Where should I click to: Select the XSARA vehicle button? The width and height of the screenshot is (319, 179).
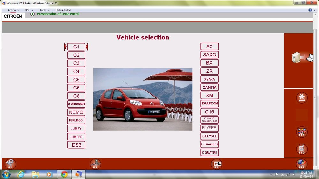210,79
